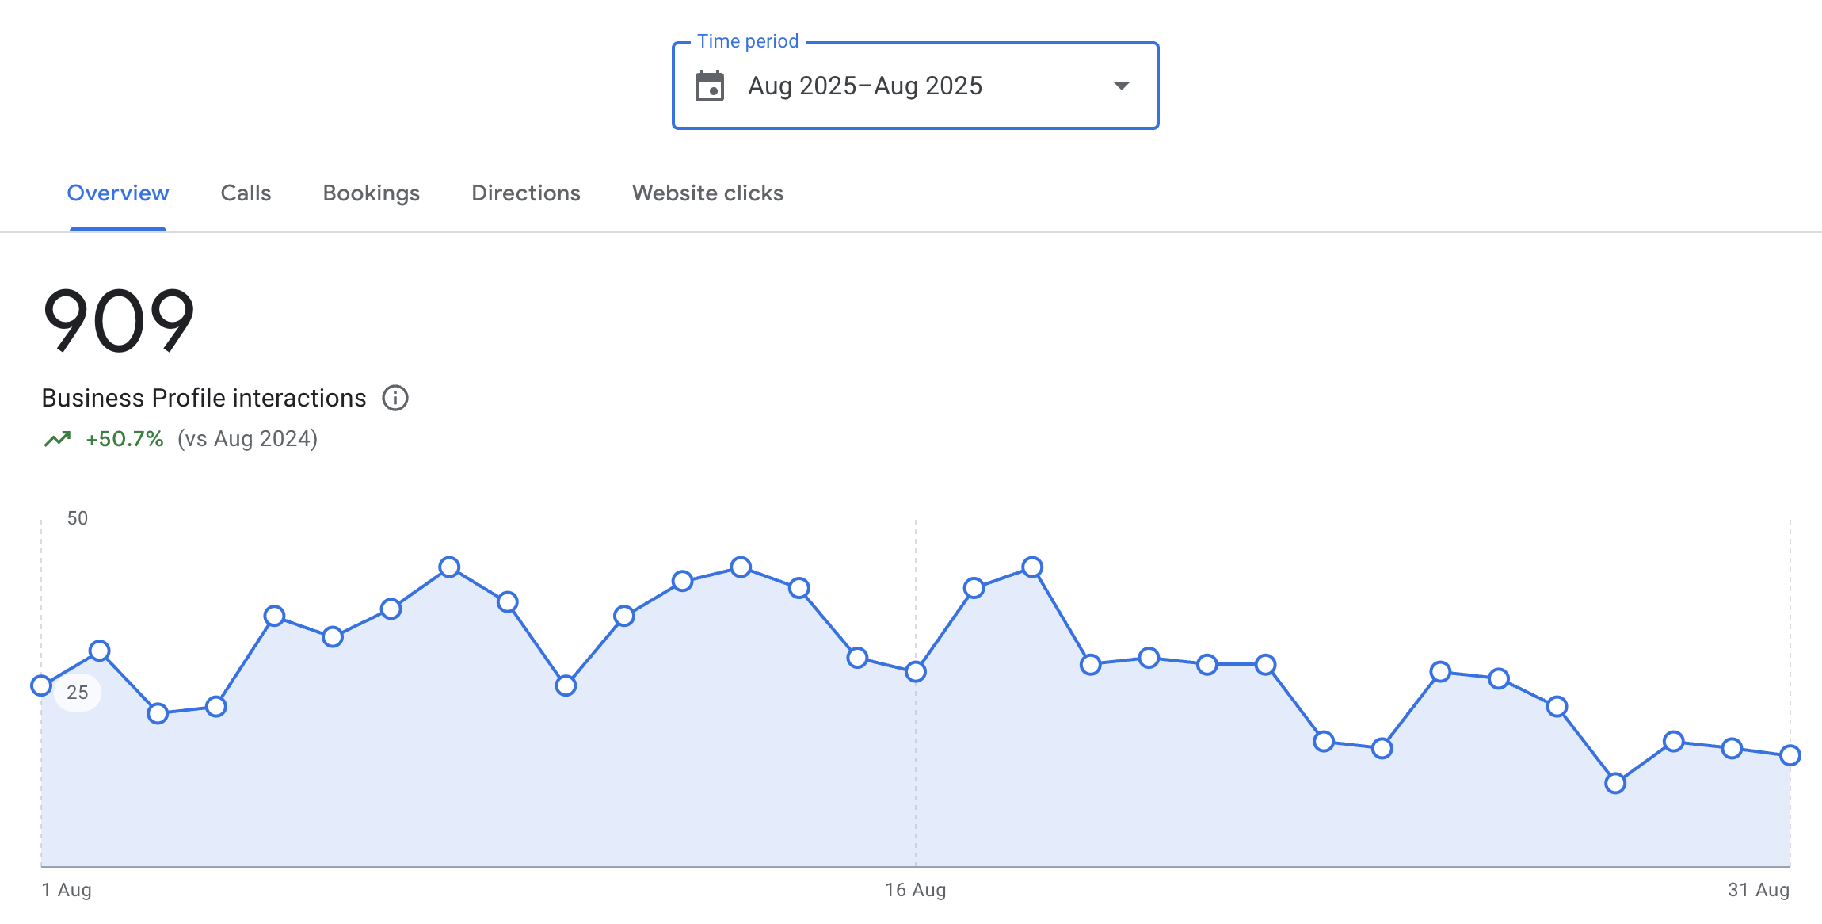Open the info icon beside Business Profile interactions
1822x924 pixels.
pyautogui.click(x=395, y=398)
